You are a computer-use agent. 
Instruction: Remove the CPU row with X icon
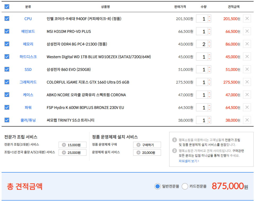tap(247, 19)
